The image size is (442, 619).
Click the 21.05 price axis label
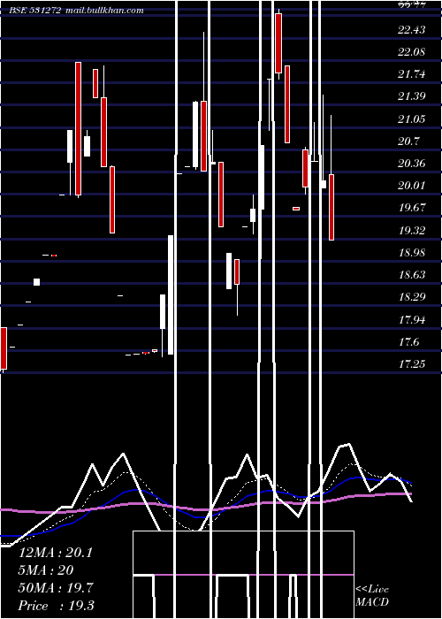coord(412,118)
